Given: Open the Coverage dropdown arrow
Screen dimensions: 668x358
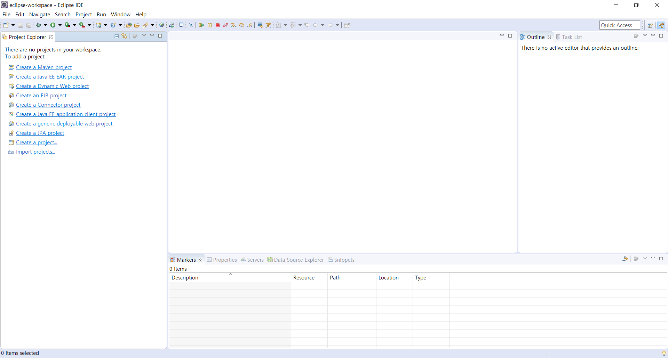Looking at the screenshot, I should 74,25.
